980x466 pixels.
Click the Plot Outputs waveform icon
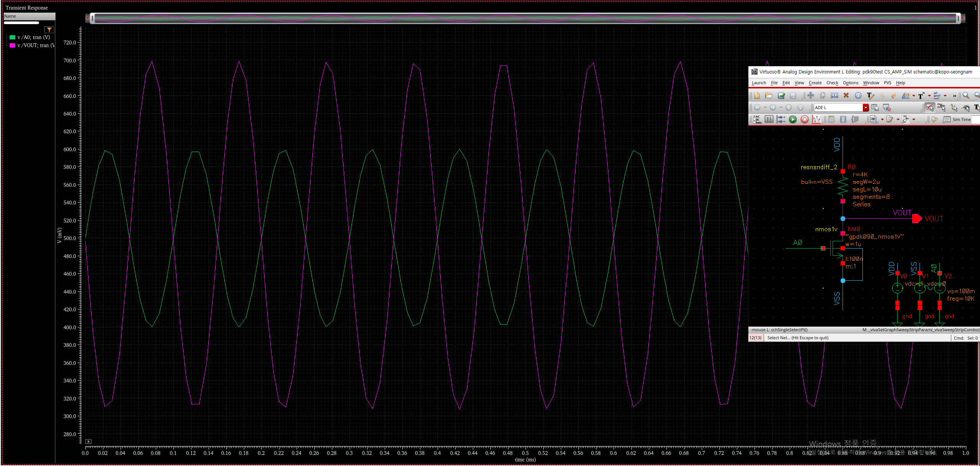tap(817, 119)
